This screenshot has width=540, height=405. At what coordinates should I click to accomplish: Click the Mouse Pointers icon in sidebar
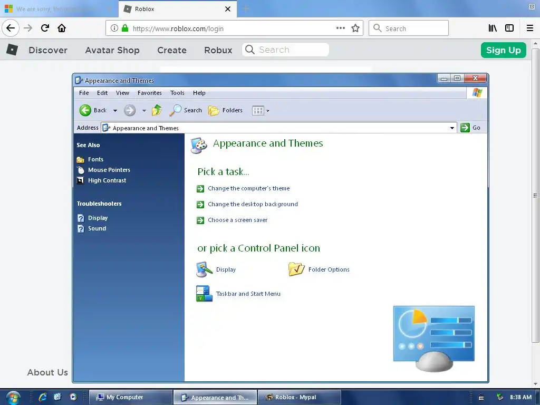click(x=81, y=170)
